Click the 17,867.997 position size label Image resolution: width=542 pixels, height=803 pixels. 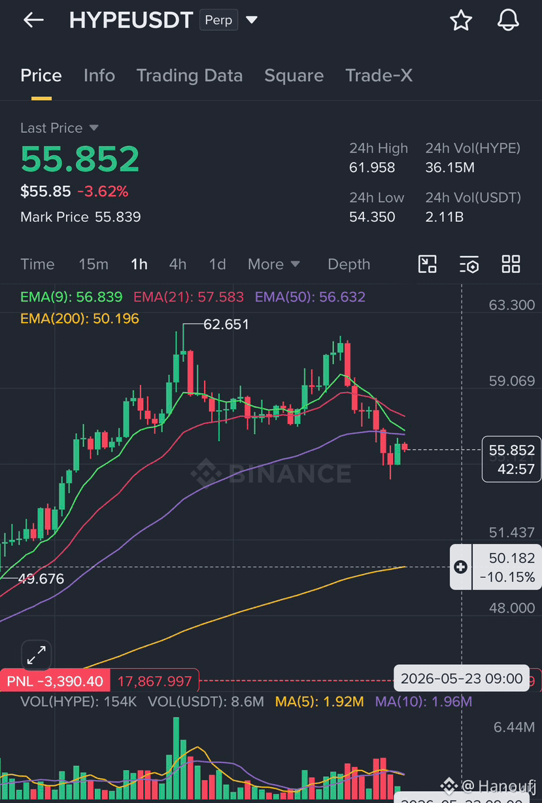click(155, 681)
